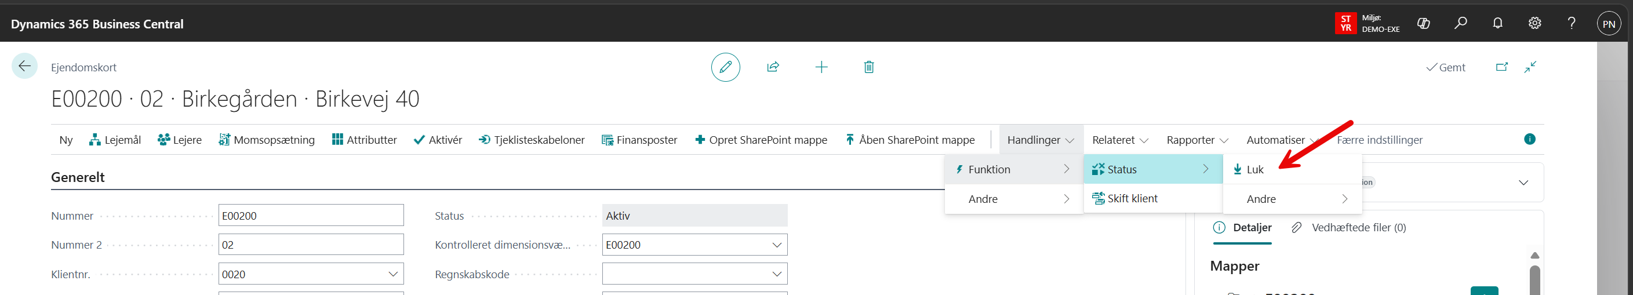Click into the Nummer field E00200
Image resolution: width=1633 pixels, height=295 pixels.
(x=311, y=216)
